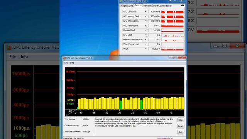Viewport: 247px width, 139px height.
Task: Click the GPU Core Clock history graph
Action: click(173, 12)
